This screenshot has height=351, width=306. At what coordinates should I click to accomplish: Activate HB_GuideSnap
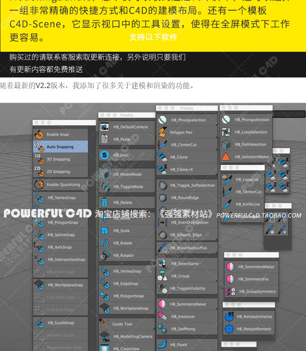(x=60, y=322)
